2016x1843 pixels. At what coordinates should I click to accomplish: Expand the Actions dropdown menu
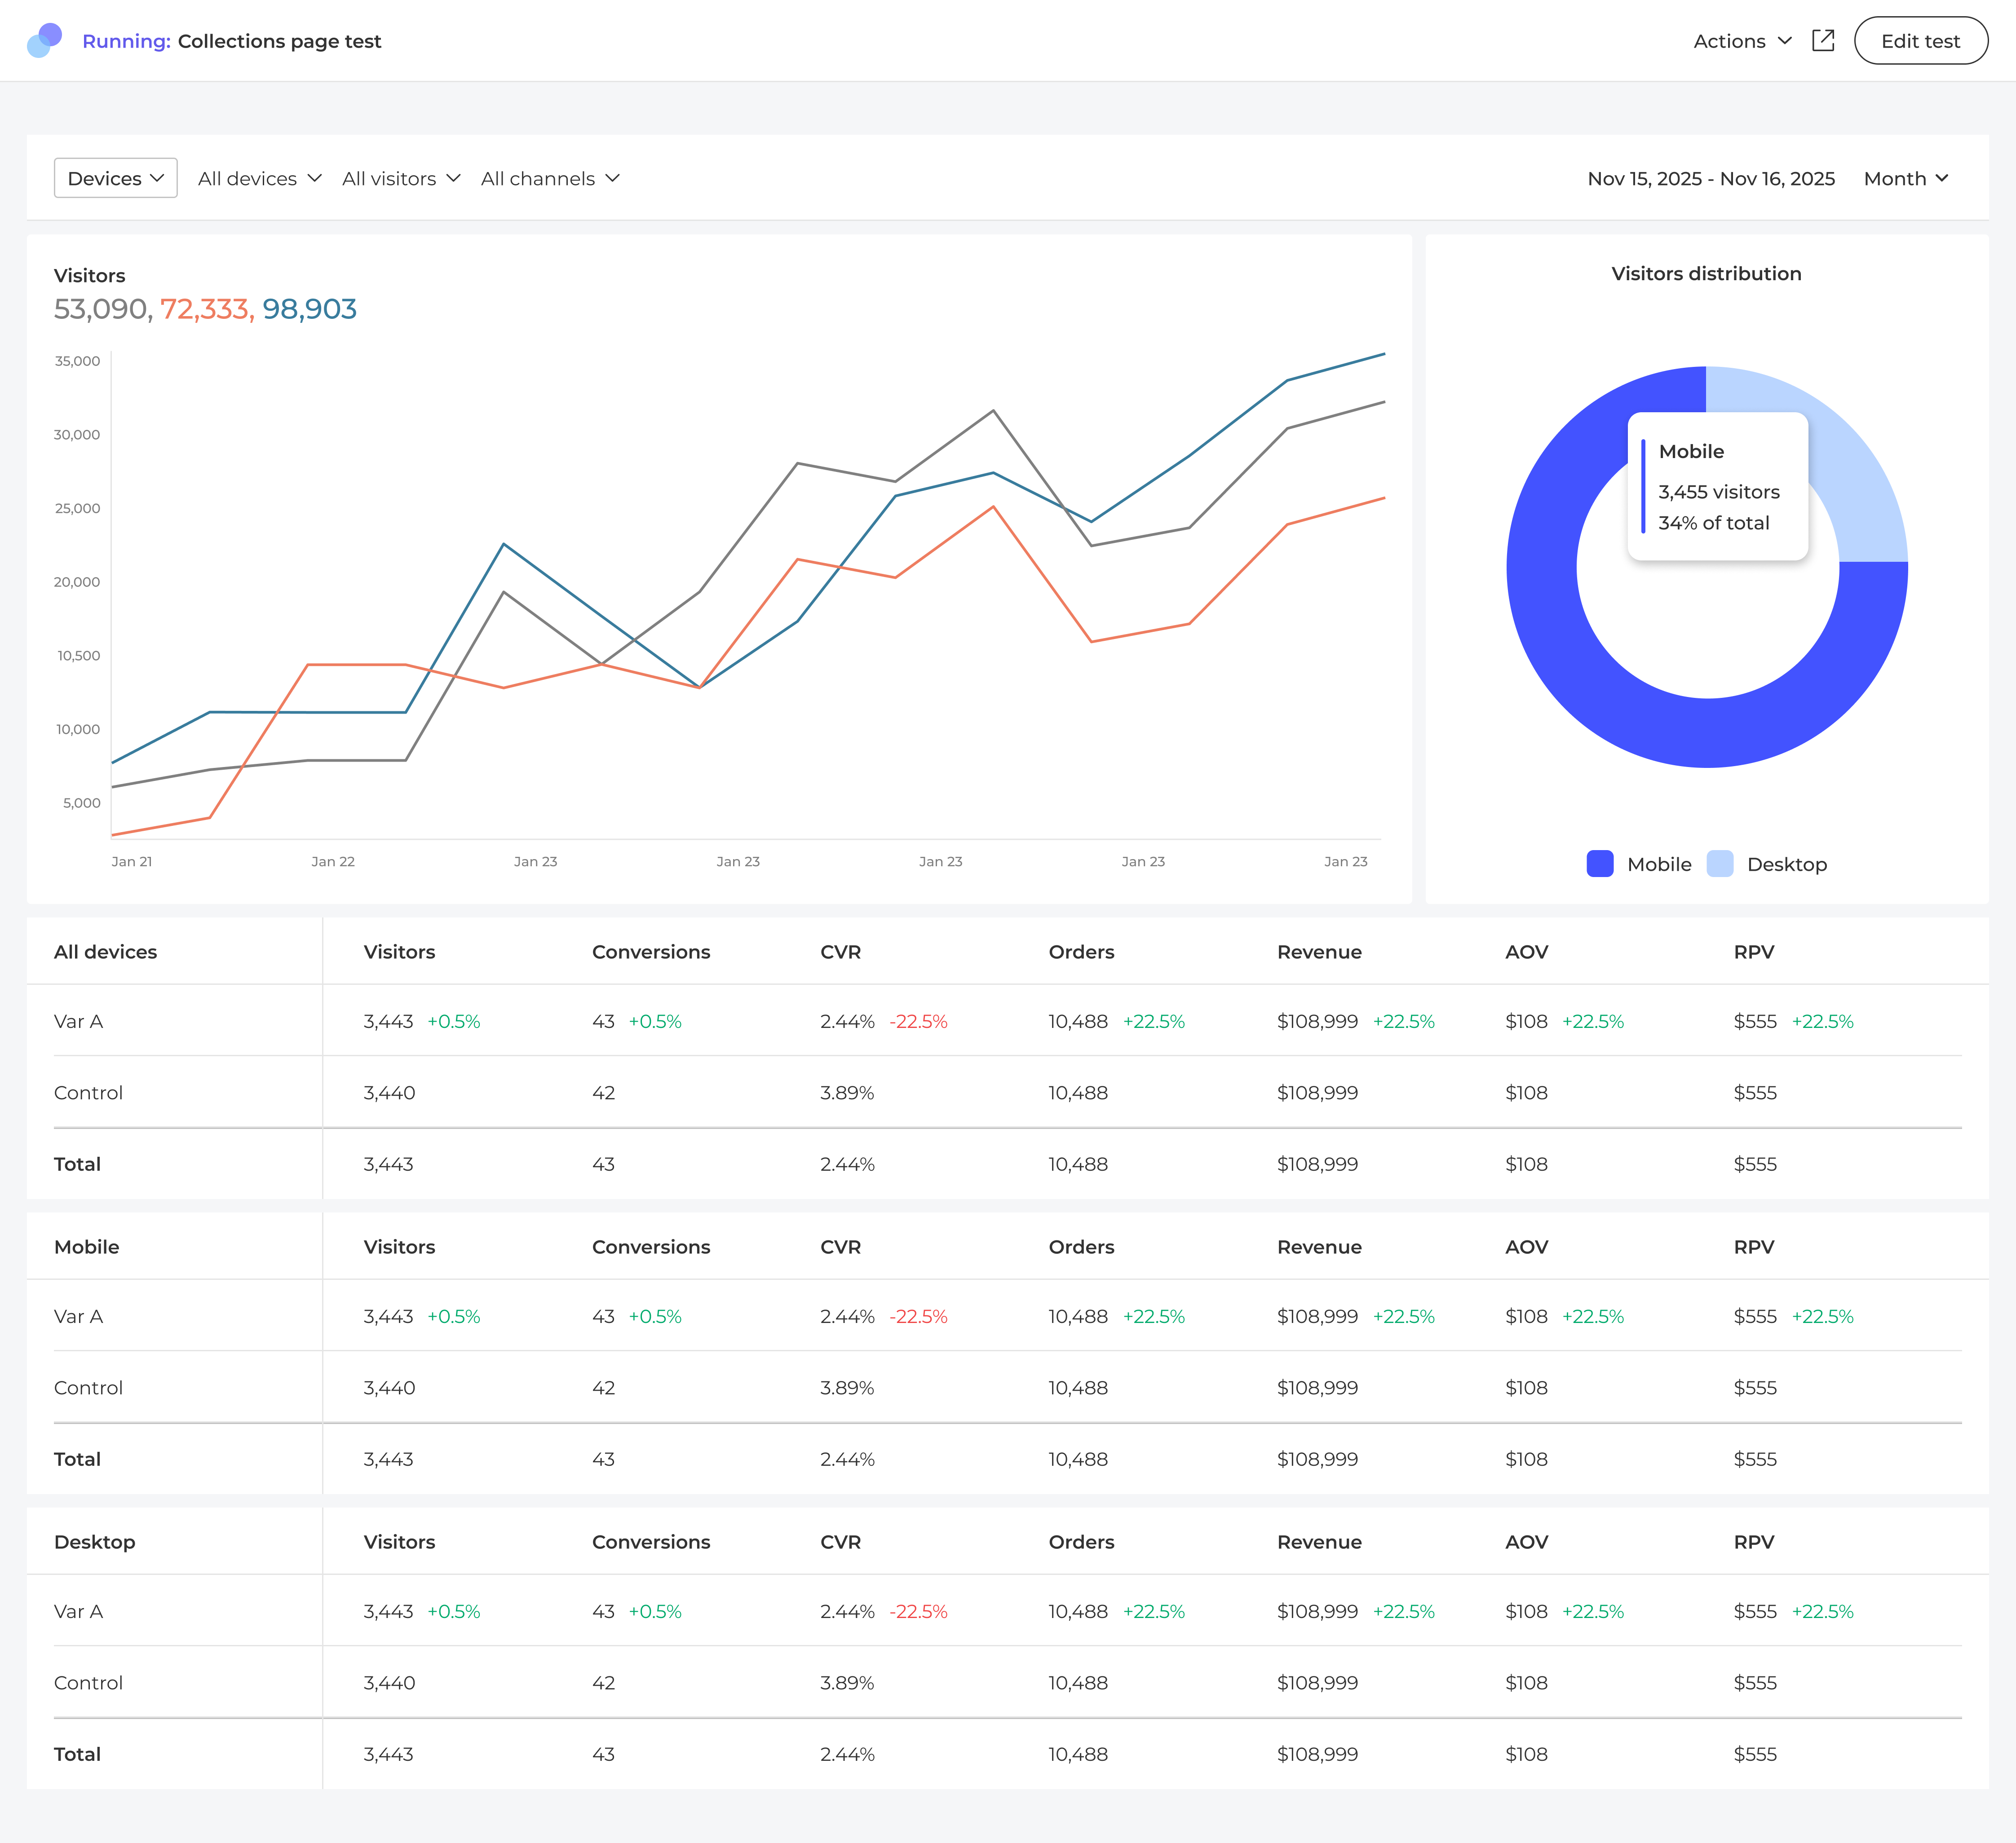[1742, 41]
